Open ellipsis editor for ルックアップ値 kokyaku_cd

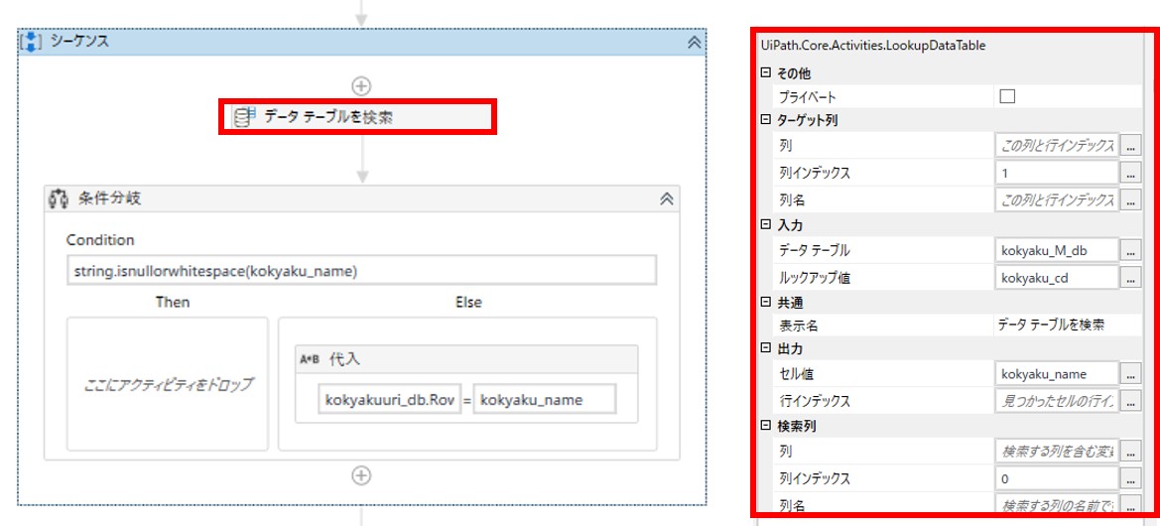1131,278
